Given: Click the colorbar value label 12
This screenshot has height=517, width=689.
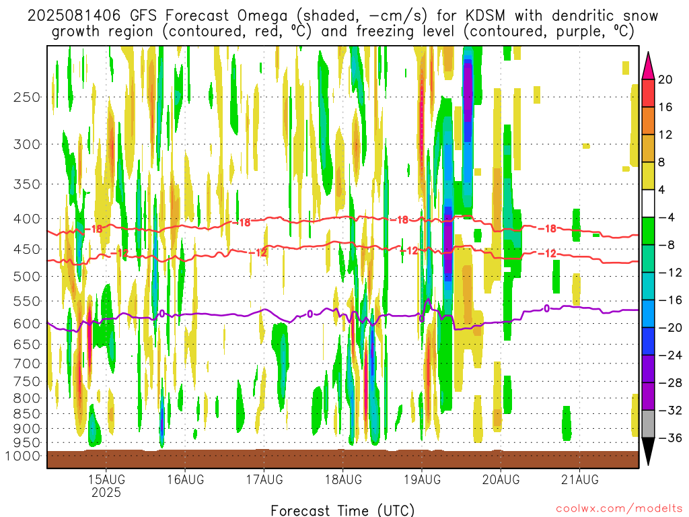Looking at the screenshot, I should (665, 135).
